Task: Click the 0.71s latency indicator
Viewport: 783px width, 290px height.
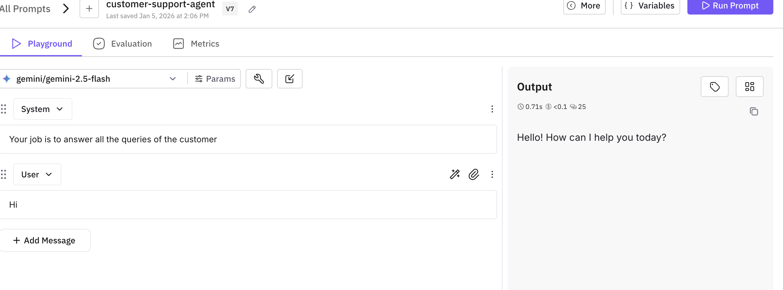Action: (530, 107)
